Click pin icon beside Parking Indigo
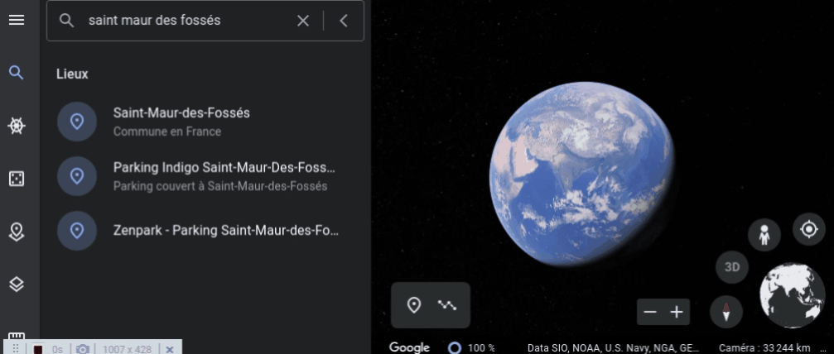Image resolution: width=834 pixels, height=354 pixels. (77, 176)
